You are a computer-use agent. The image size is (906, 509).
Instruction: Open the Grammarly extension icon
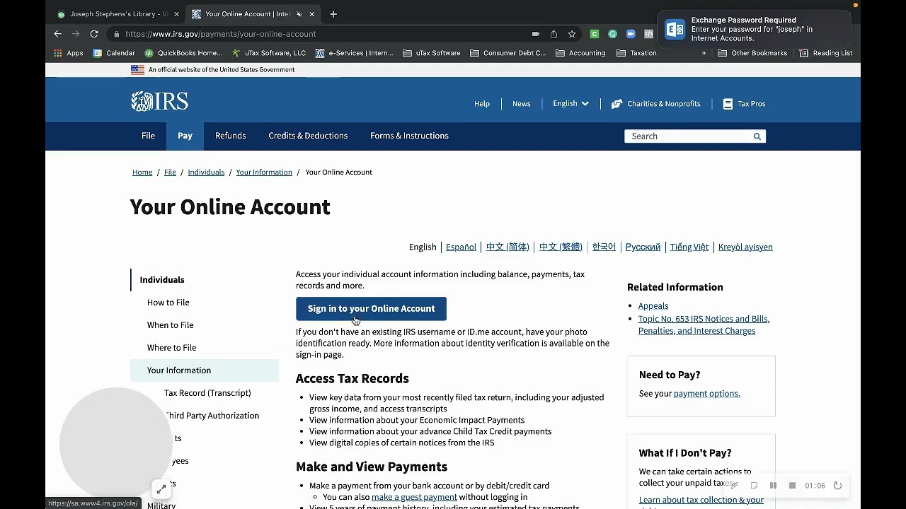613,34
